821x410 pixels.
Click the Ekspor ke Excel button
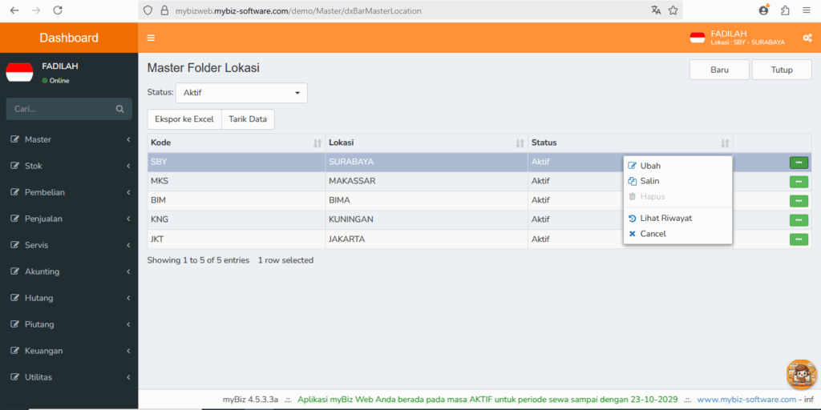(x=184, y=119)
